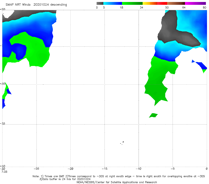Click the swath time label '7:35'
Viewport: 209px width, 184px height.
pos(4,172)
